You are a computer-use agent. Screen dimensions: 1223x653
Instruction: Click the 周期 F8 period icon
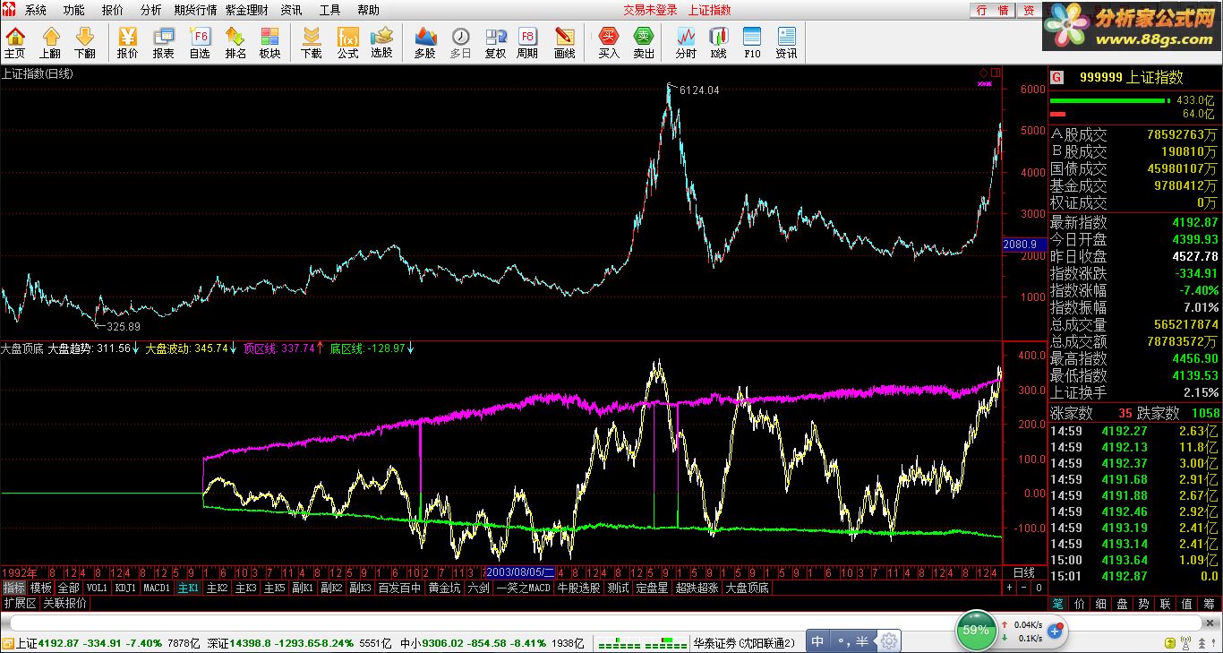pyautogui.click(x=527, y=42)
